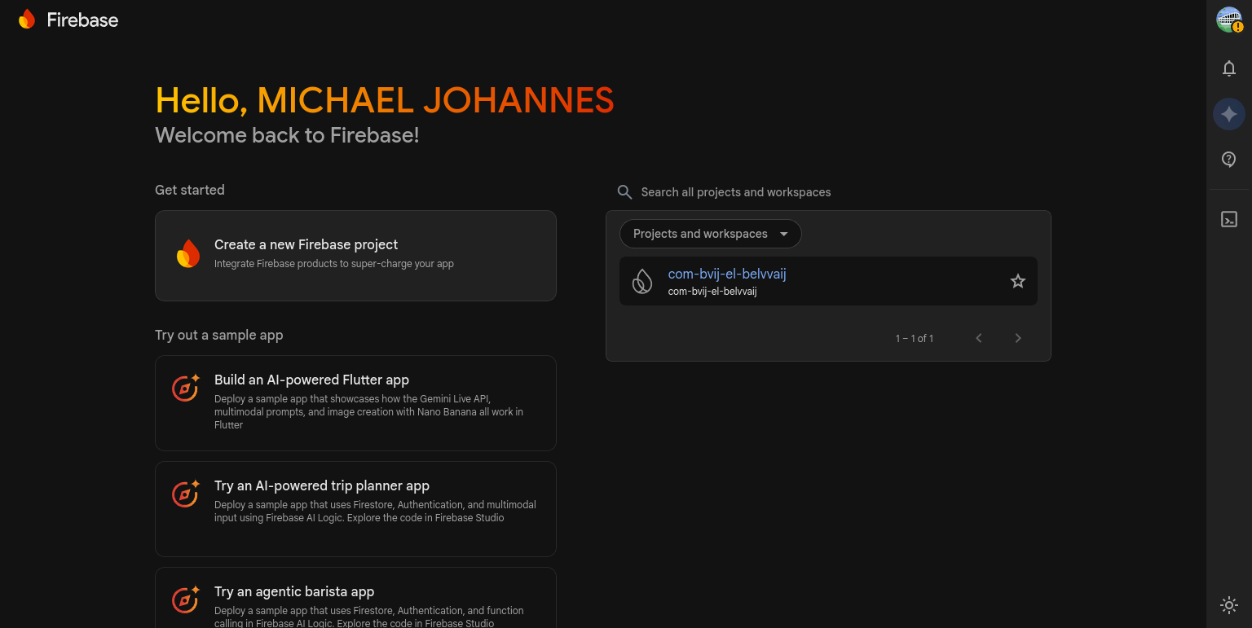This screenshot has width=1252, height=628.
Task: Star the com-bvij-el-belvvaij project
Action: [x=1017, y=282]
